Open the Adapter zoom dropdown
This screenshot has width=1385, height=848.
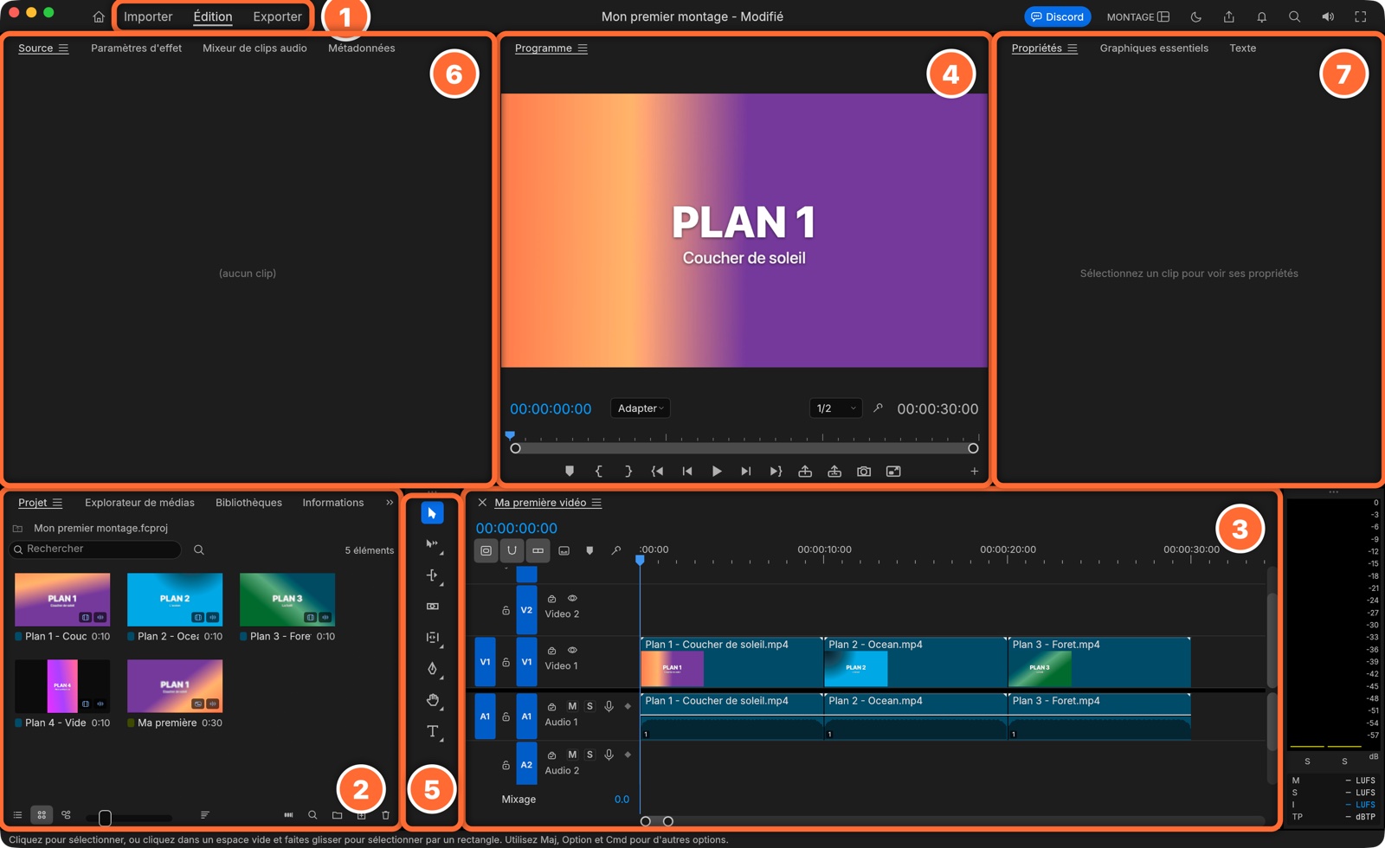pyautogui.click(x=641, y=408)
